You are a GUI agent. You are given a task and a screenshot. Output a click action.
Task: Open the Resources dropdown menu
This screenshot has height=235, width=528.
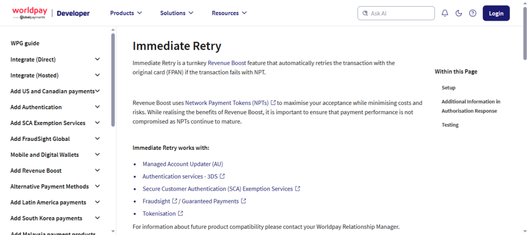click(x=229, y=13)
